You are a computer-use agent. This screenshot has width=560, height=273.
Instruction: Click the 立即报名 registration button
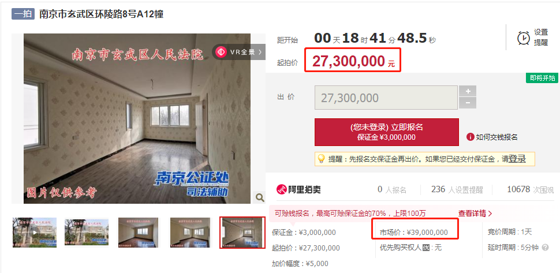[386, 132]
